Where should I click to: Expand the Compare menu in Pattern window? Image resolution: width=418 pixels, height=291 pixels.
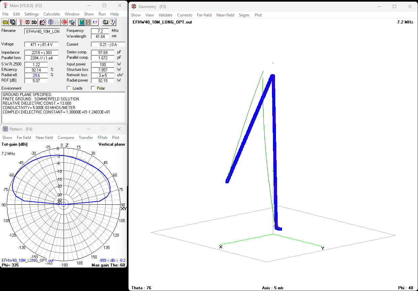point(66,138)
